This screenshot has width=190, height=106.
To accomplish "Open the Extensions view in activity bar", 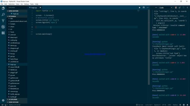I will pyautogui.click(x=3, y=33).
